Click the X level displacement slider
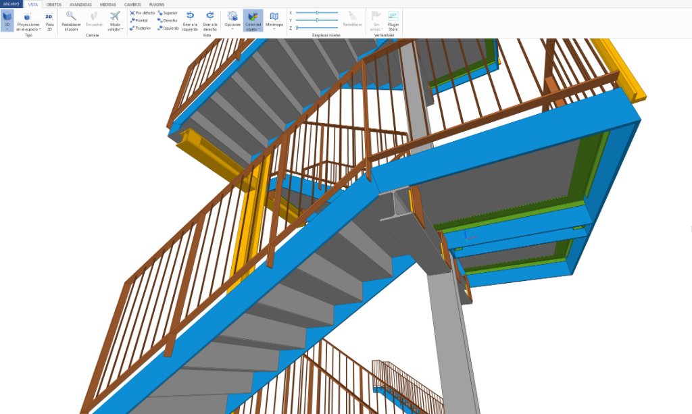Screen dimensions: 692x414 click(x=317, y=13)
